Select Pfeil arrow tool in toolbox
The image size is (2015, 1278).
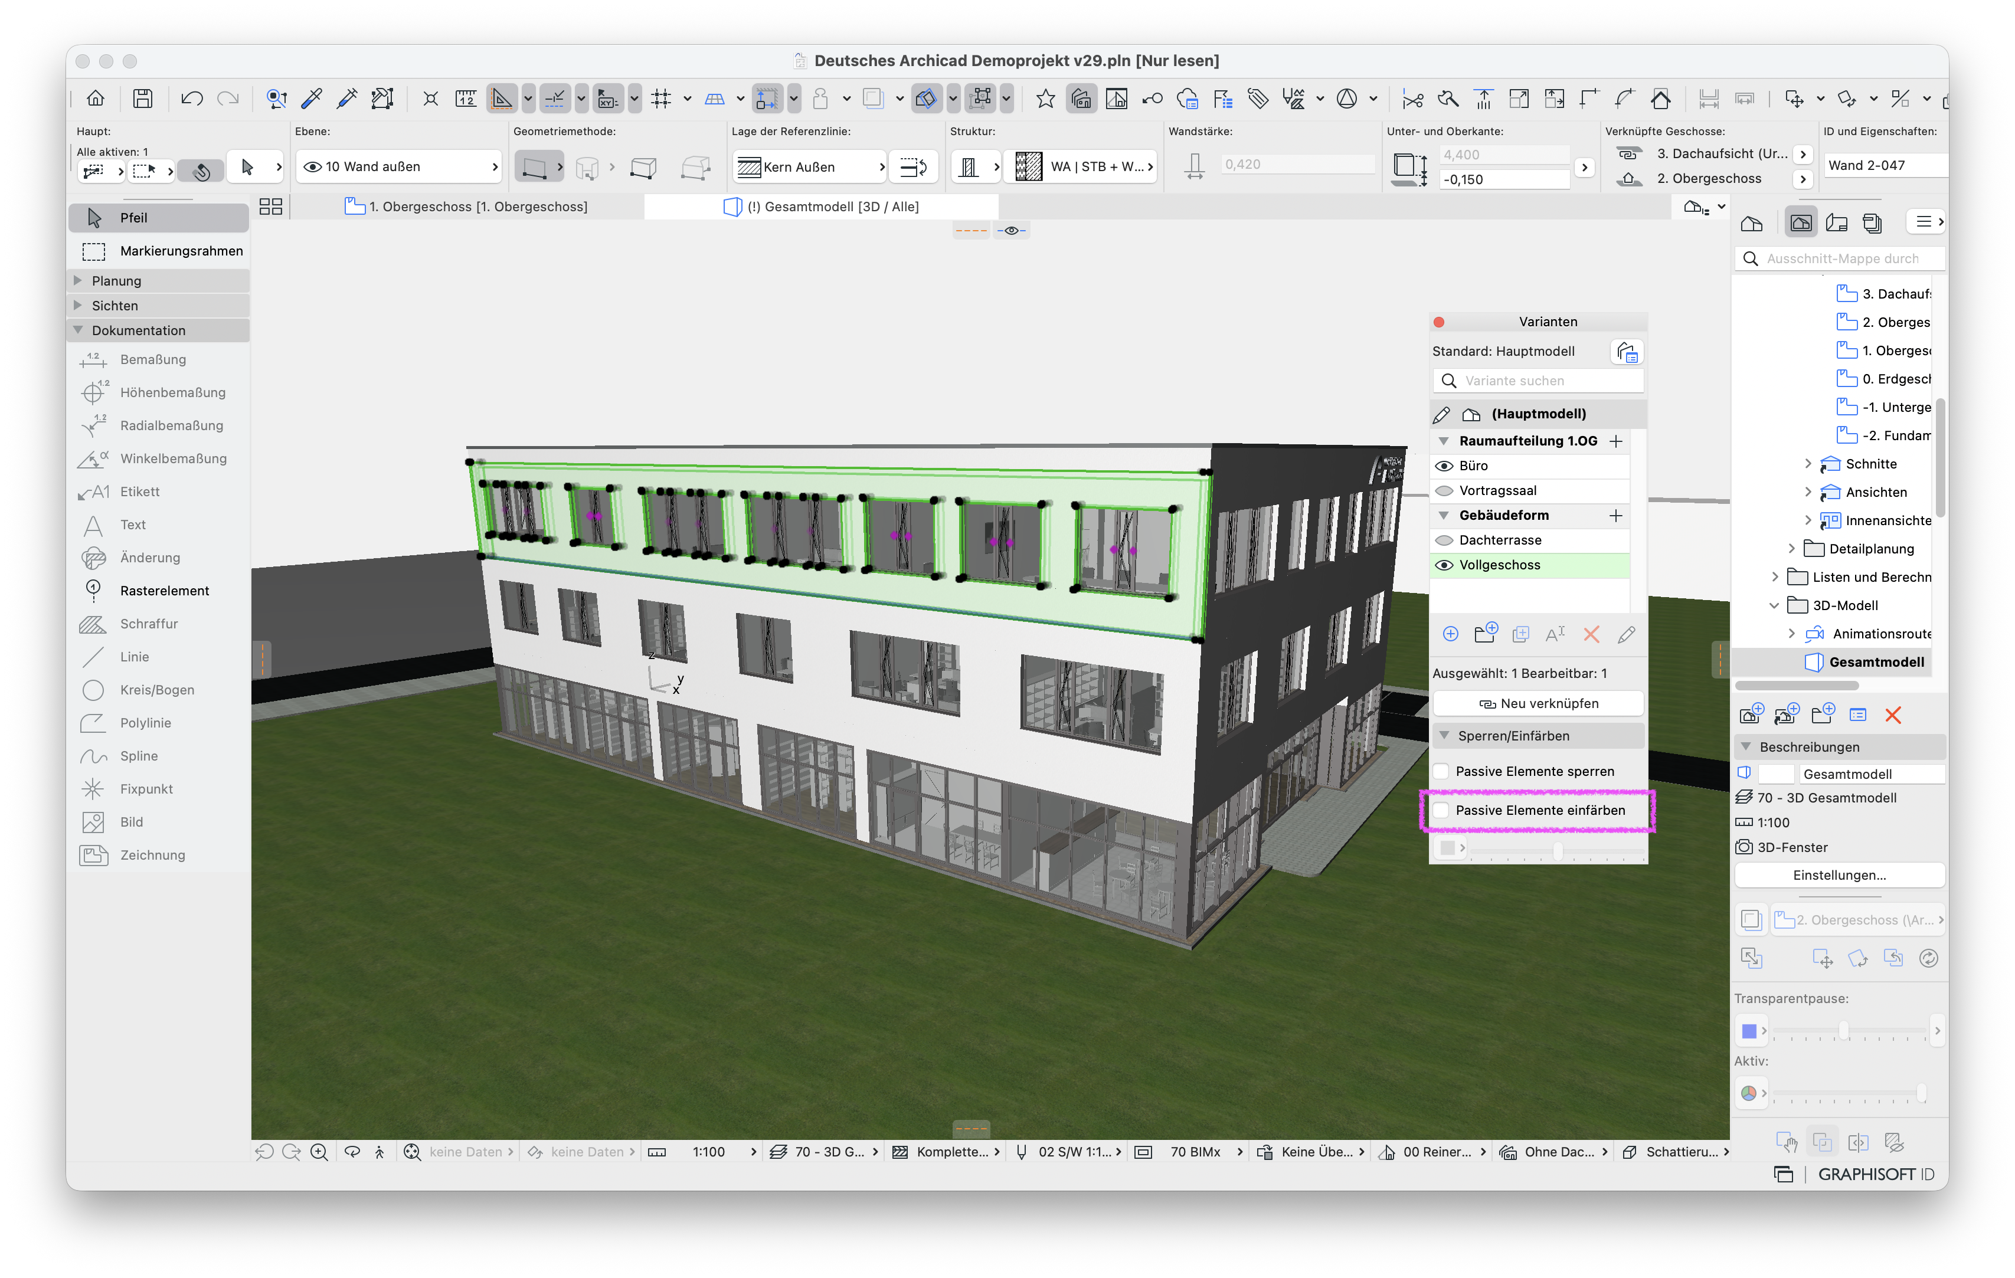pyautogui.click(x=159, y=218)
